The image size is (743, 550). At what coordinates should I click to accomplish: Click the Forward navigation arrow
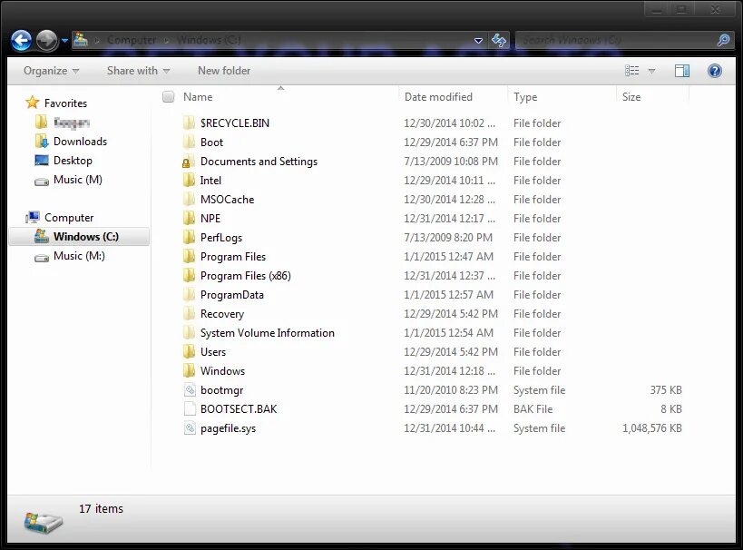point(46,40)
